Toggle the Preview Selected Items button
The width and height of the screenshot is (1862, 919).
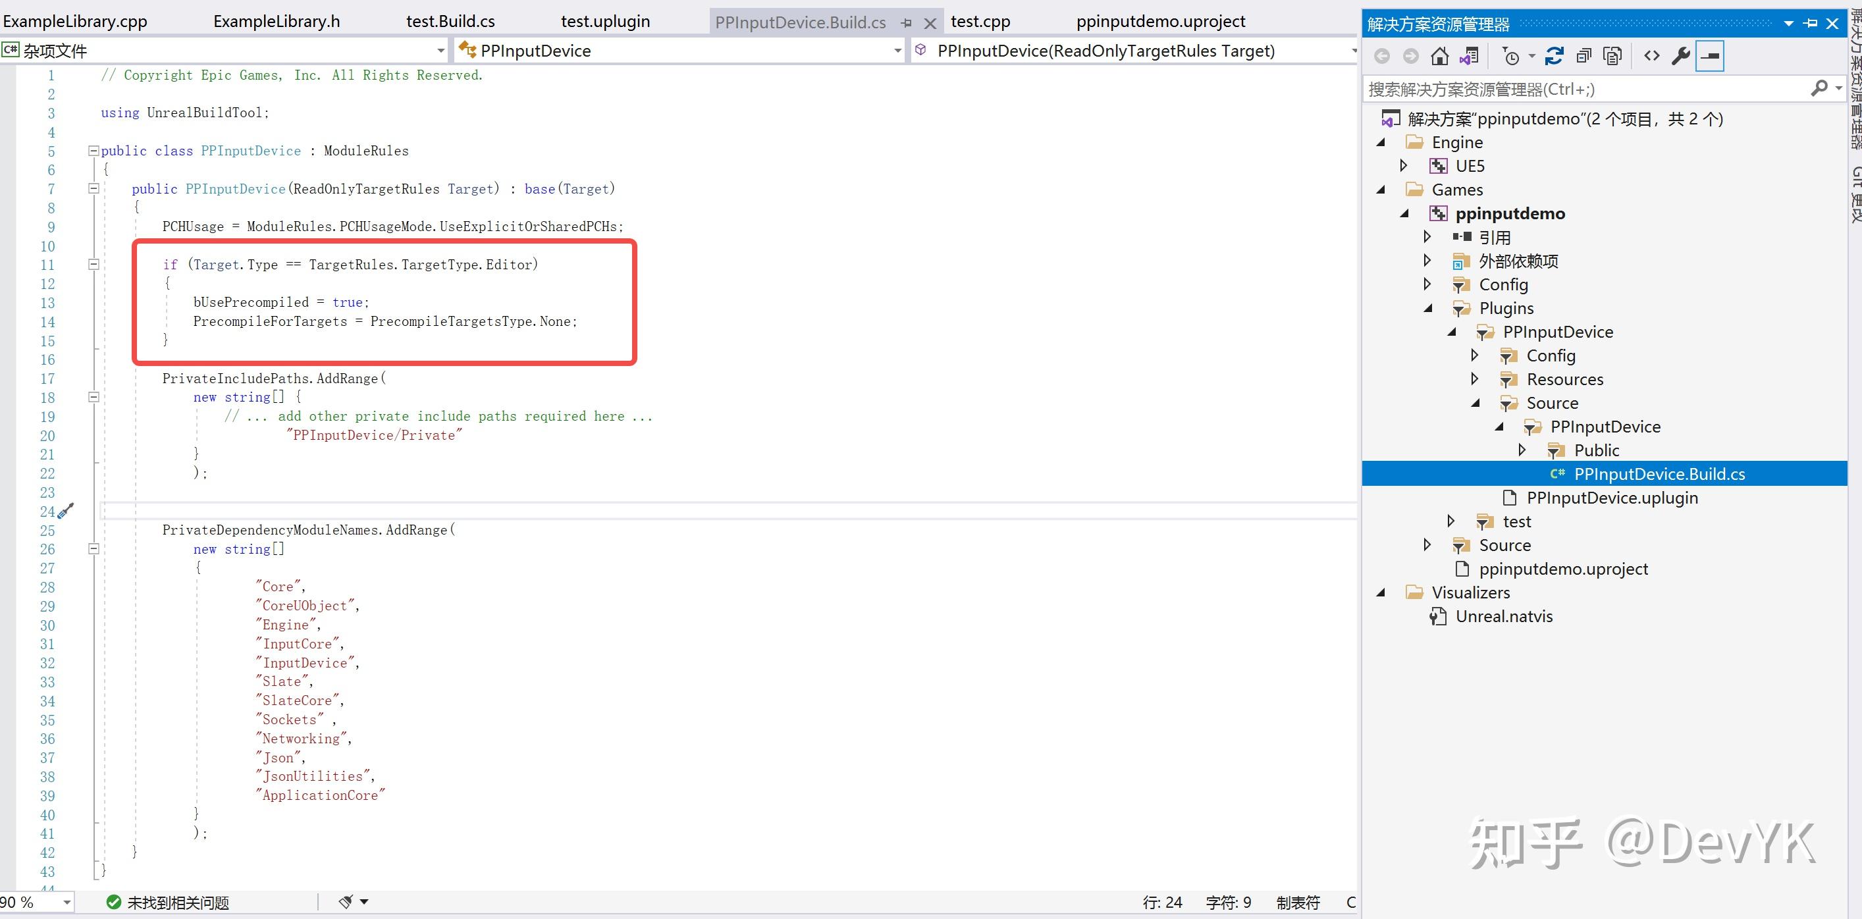pos(1709,56)
